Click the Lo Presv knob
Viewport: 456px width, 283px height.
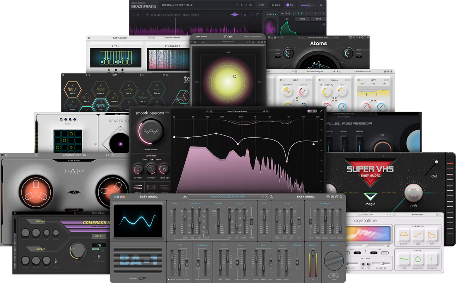(x=138, y=169)
